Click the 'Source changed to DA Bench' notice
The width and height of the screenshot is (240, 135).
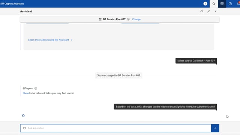pos(118,75)
